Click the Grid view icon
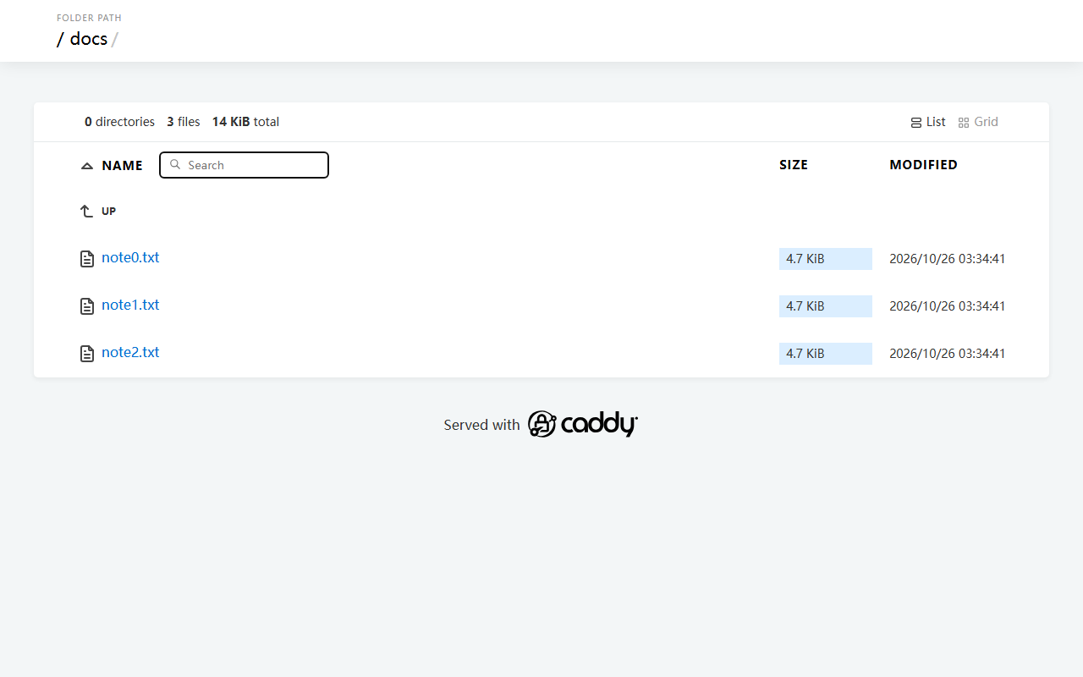 [x=964, y=123]
